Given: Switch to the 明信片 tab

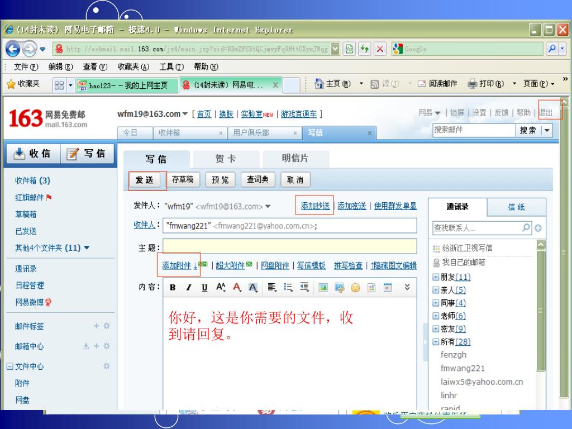Looking at the screenshot, I should [295, 158].
